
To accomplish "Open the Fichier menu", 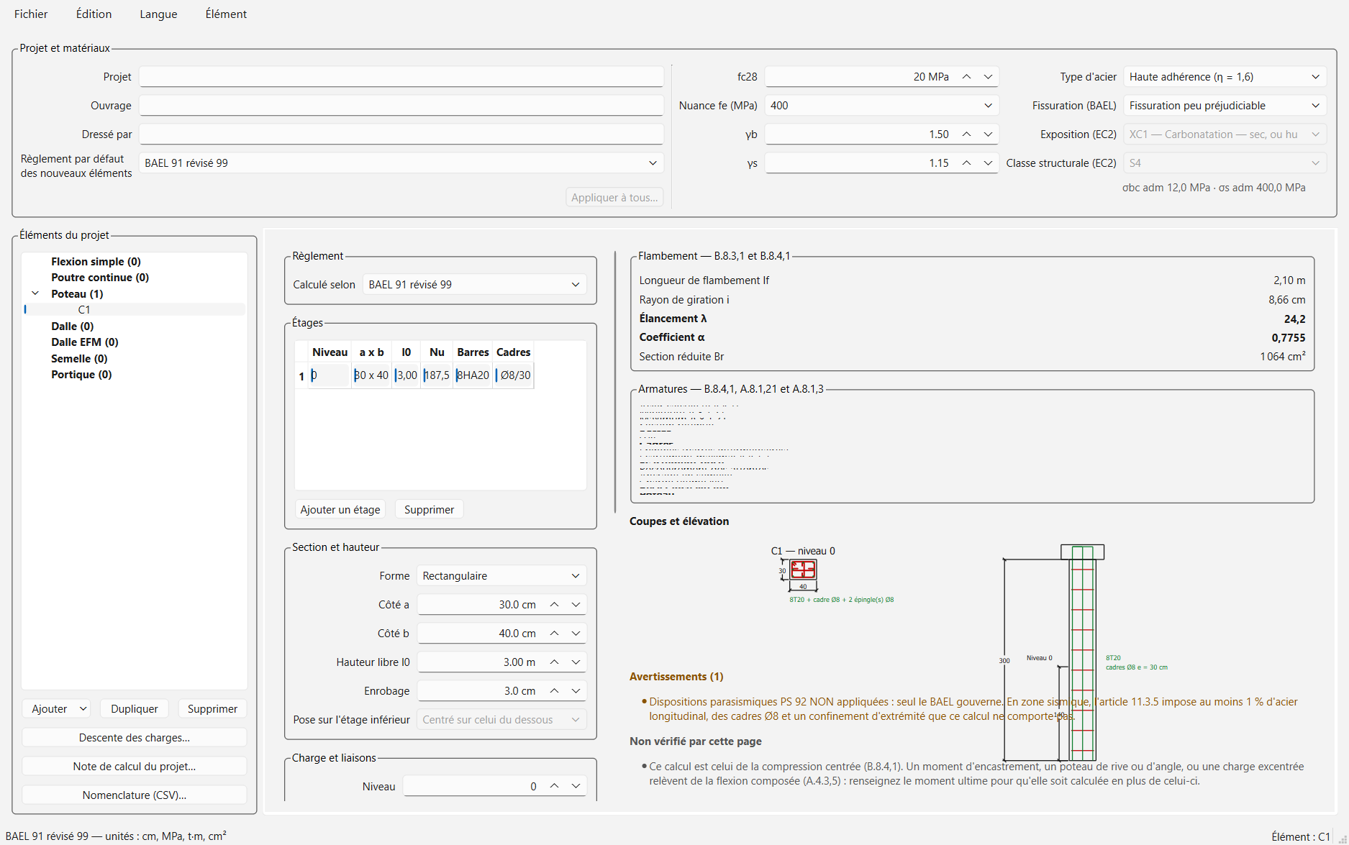I will point(31,14).
